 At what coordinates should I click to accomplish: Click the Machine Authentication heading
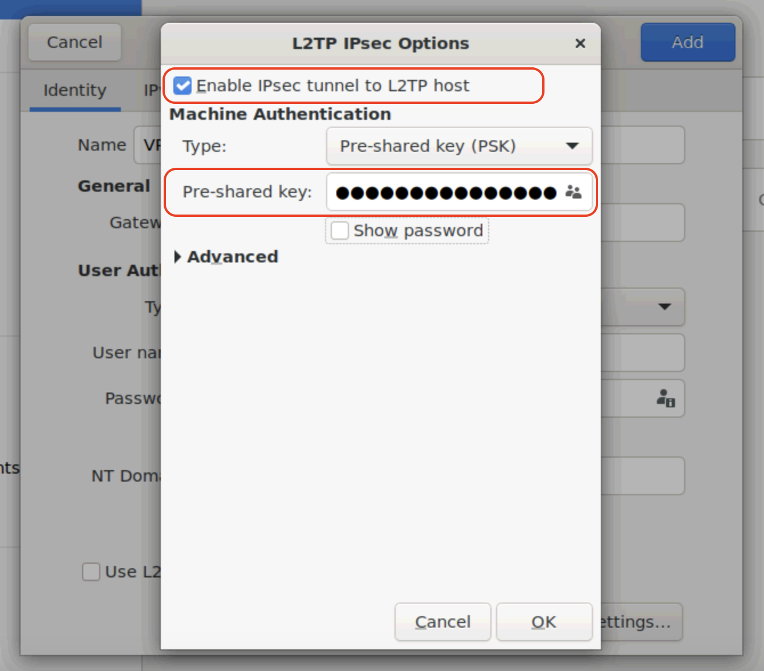[x=280, y=114]
